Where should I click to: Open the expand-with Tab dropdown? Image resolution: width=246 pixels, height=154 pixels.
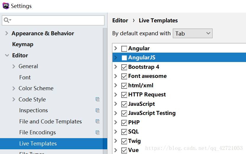pos(193,33)
